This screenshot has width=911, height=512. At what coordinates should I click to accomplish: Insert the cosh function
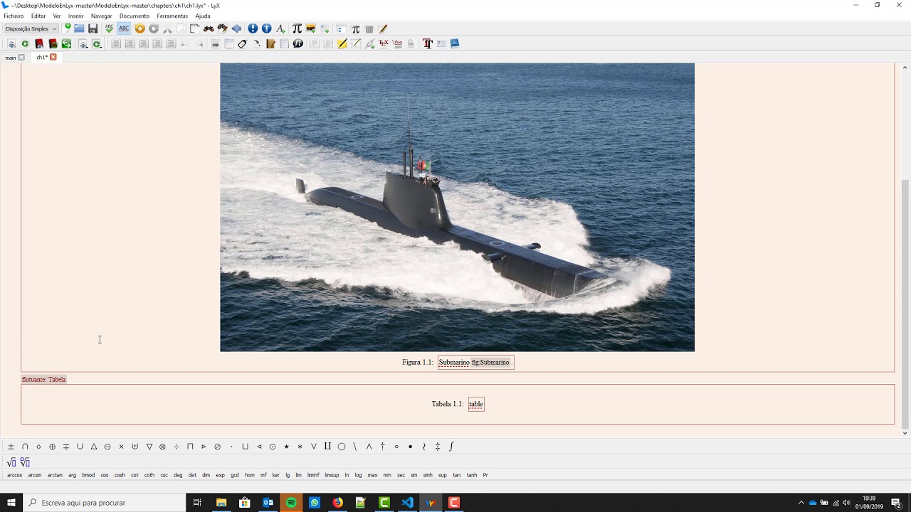(120, 475)
